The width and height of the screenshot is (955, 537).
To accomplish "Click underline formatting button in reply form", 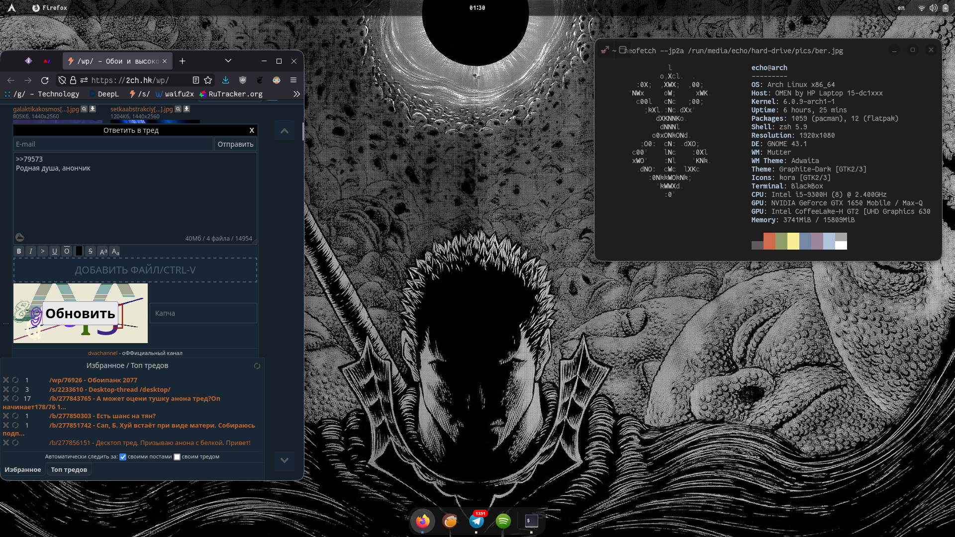I will [55, 251].
